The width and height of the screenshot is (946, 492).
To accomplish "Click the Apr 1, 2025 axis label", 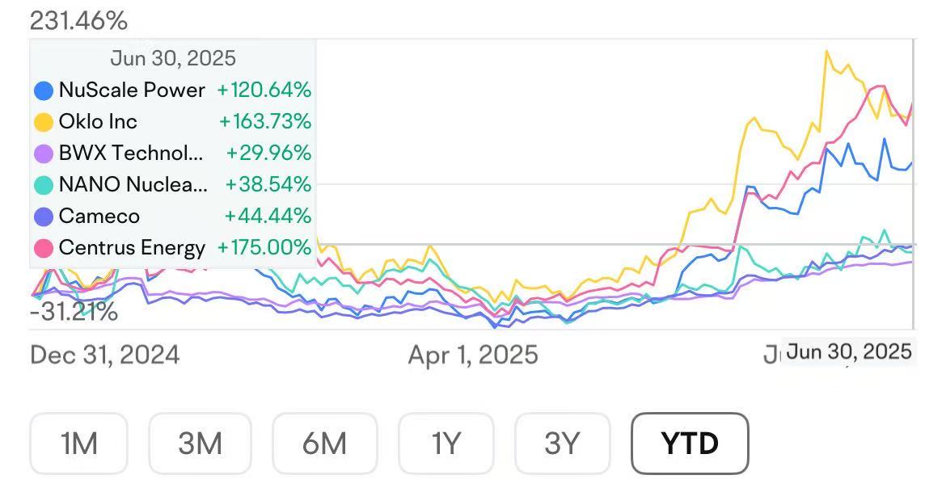I will pyautogui.click(x=473, y=355).
